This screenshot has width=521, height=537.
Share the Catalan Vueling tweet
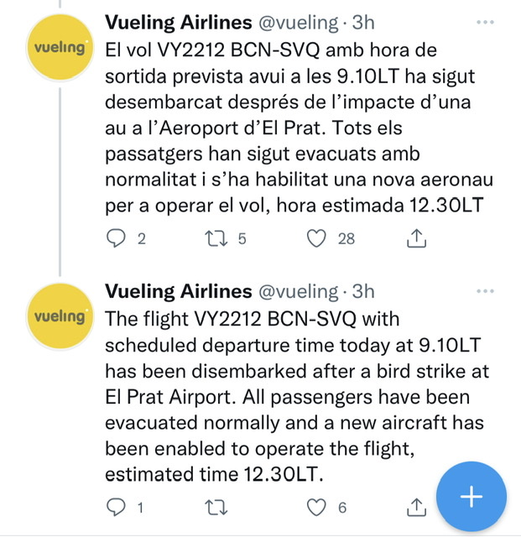click(414, 239)
